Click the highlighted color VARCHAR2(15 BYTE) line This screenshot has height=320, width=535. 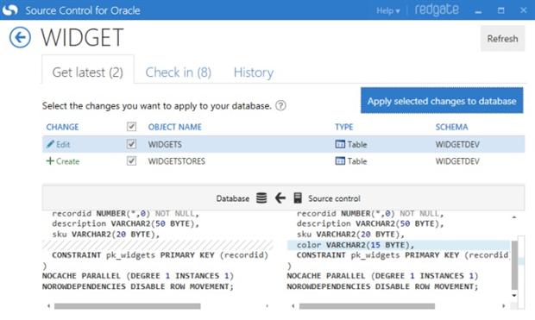[x=399, y=245]
